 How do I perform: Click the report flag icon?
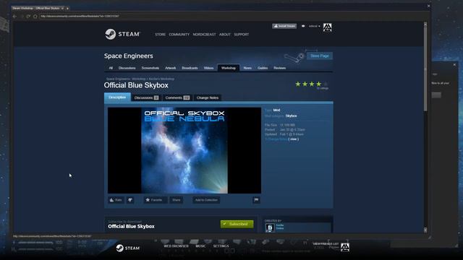click(256, 200)
